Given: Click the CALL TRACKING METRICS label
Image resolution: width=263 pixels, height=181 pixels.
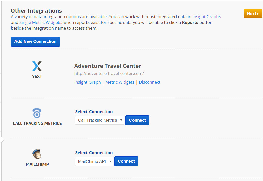Looking at the screenshot, I should pos(37,123).
